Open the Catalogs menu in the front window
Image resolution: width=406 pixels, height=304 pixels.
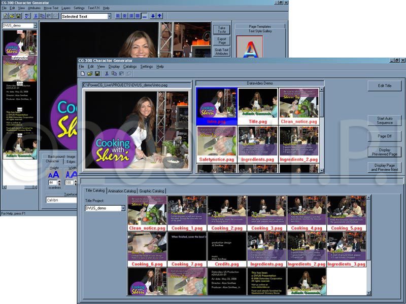[x=130, y=66]
